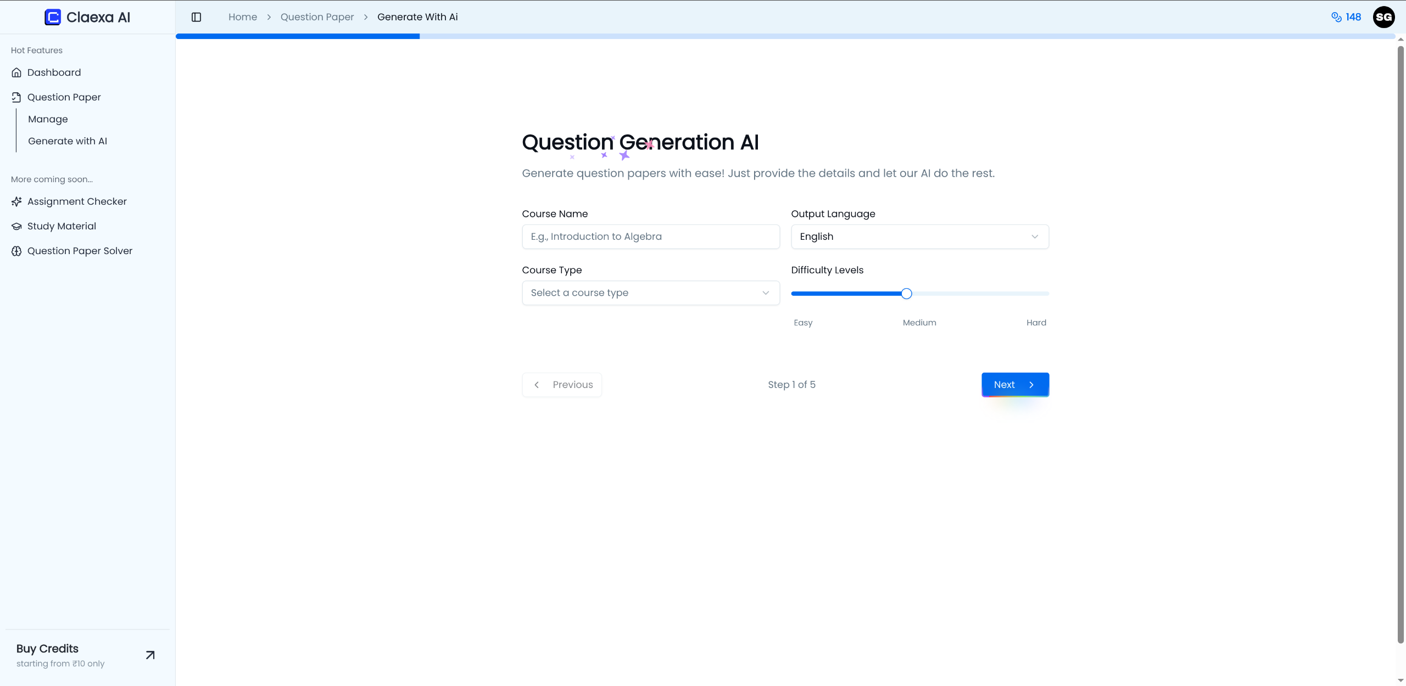This screenshot has height=686, width=1406.
Task: Click the Assignment Checker sparkle icon
Action: tap(16, 201)
